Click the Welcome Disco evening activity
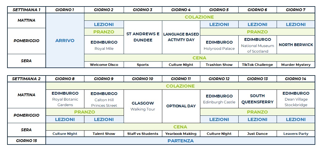This screenshot has height=151, width=323. (104, 65)
